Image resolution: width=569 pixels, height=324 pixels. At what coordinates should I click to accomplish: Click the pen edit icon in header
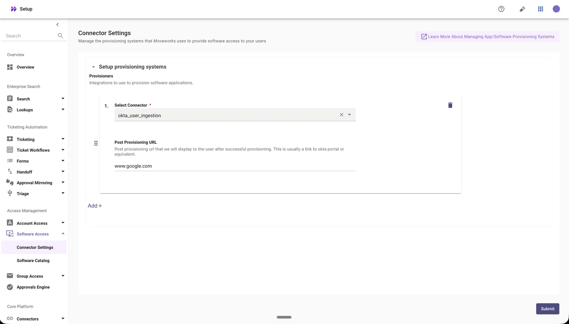click(522, 9)
